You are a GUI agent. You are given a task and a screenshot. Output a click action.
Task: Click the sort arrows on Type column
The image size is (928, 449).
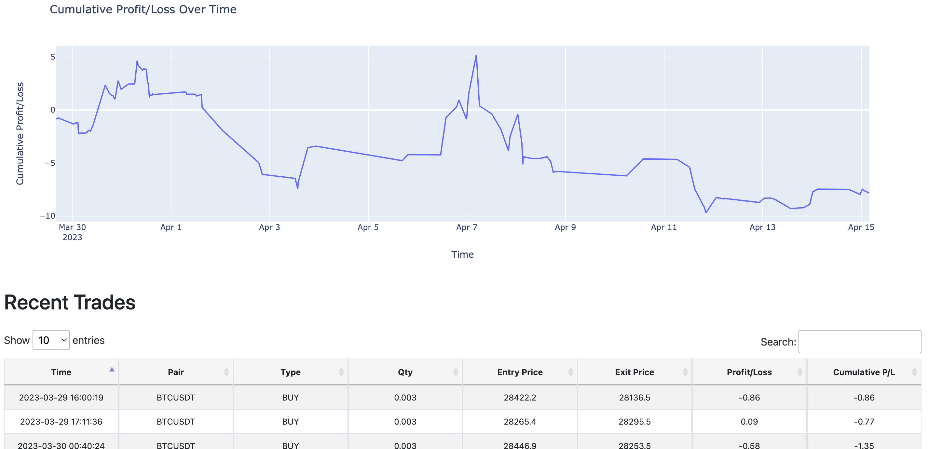340,372
